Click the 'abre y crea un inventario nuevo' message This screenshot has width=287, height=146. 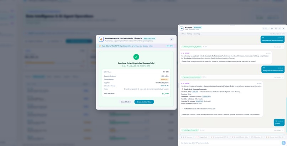click(273, 69)
